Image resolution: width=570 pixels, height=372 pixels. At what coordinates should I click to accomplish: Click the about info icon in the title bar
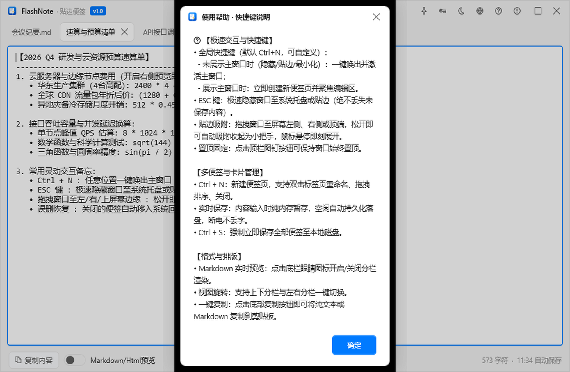(x=517, y=11)
